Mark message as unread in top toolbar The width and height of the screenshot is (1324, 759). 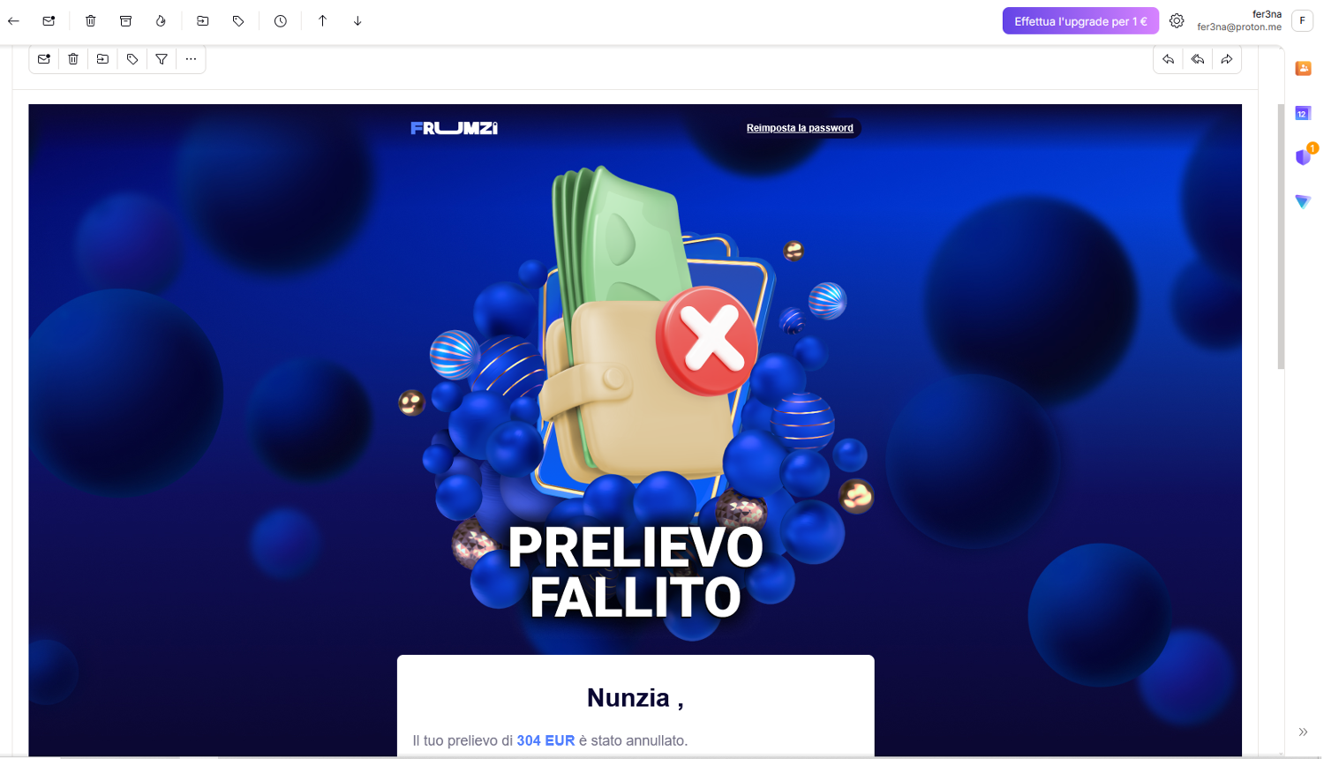pyautogui.click(x=49, y=20)
